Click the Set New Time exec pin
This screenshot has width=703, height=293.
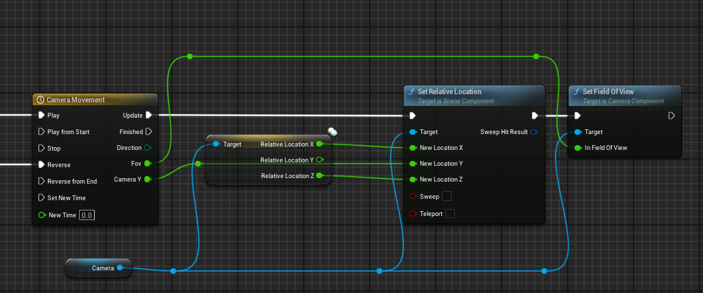42,197
